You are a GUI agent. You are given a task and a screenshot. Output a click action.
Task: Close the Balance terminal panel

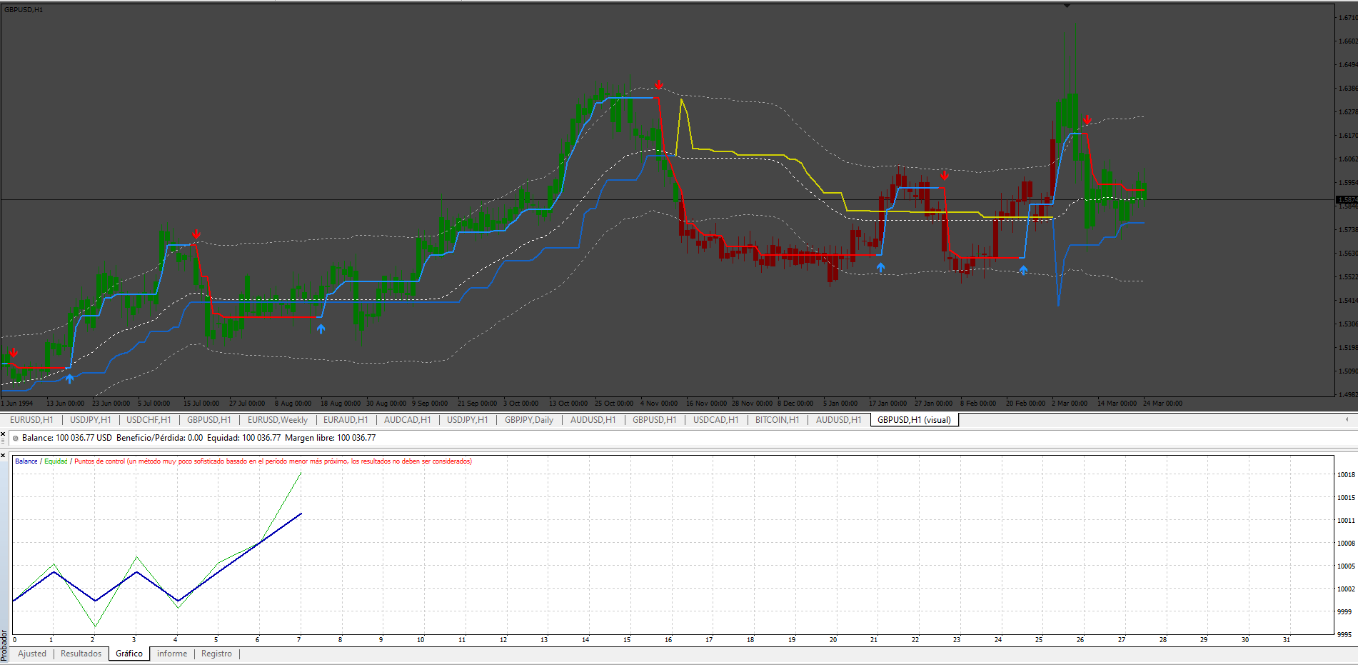click(x=3, y=434)
